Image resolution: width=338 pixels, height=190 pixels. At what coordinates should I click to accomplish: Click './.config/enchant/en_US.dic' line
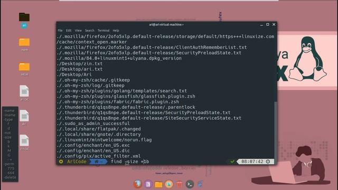[x=93, y=150]
